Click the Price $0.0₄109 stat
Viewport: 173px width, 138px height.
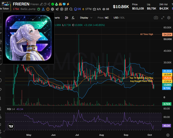coord(138,7)
